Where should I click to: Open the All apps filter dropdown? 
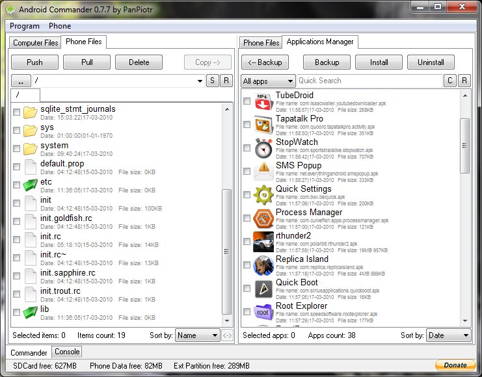[268, 81]
